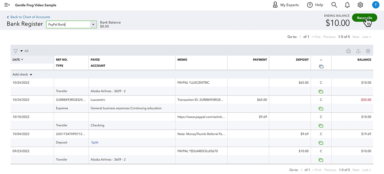Open the notifications bell icon
Image resolution: width=384 pixels, height=174 pixels.
(x=347, y=5)
